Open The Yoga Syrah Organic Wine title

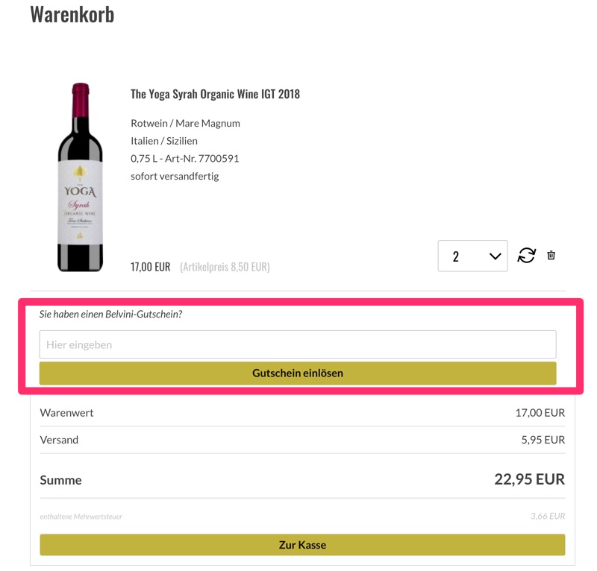pos(215,94)
